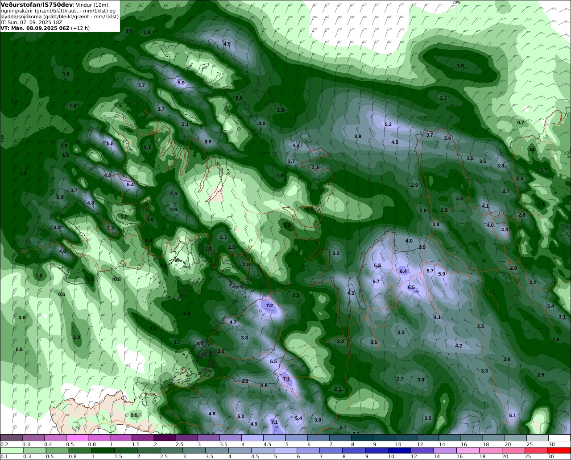Select upper legend swatch between 12 and 14
This screenshot has height=460, width=571.
[428, 438]
